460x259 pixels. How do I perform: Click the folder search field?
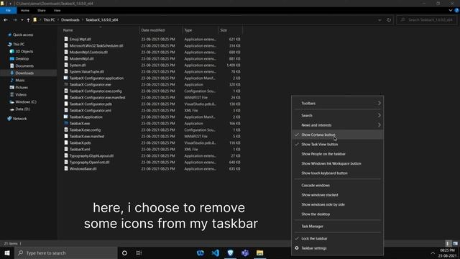point(426,20)
